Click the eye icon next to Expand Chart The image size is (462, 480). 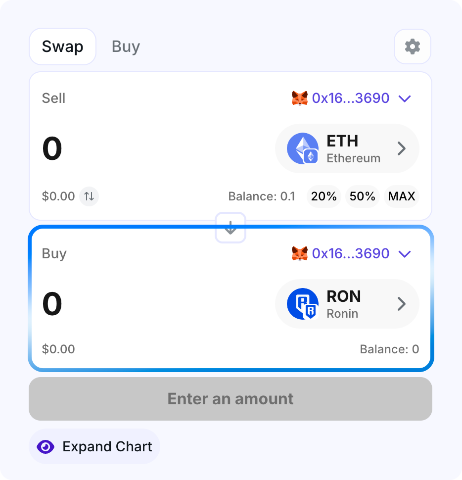46,446
